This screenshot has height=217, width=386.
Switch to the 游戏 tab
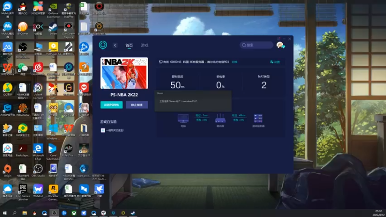[144, 45]
